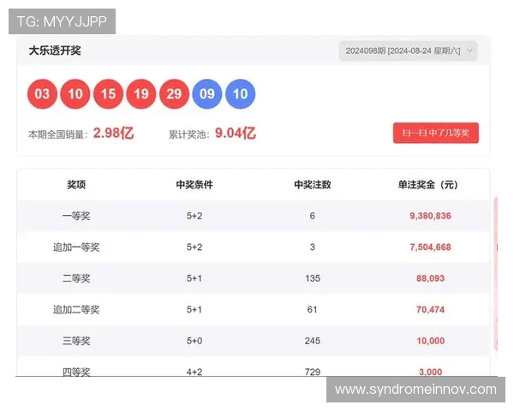Click the prize amount 70,474
Image resolution: width=514 pixels, height=411 pixels.
(x=430, y=309)
